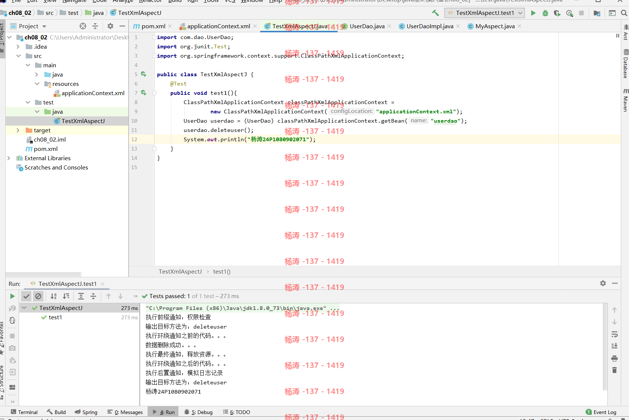Collapse the src folder
The width and height of the screenshot is (629, 420).
[x=19, y=56]
